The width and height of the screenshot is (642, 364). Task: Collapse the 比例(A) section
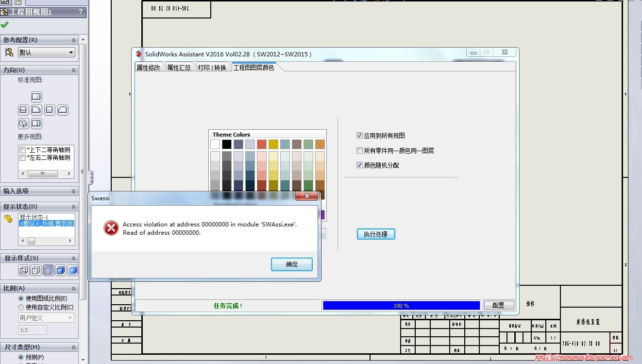tap(74, 288)
